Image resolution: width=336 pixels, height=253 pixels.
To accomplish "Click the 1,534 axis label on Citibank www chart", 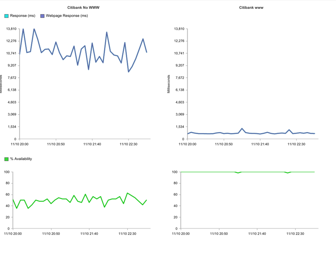I will click(180, 127).
